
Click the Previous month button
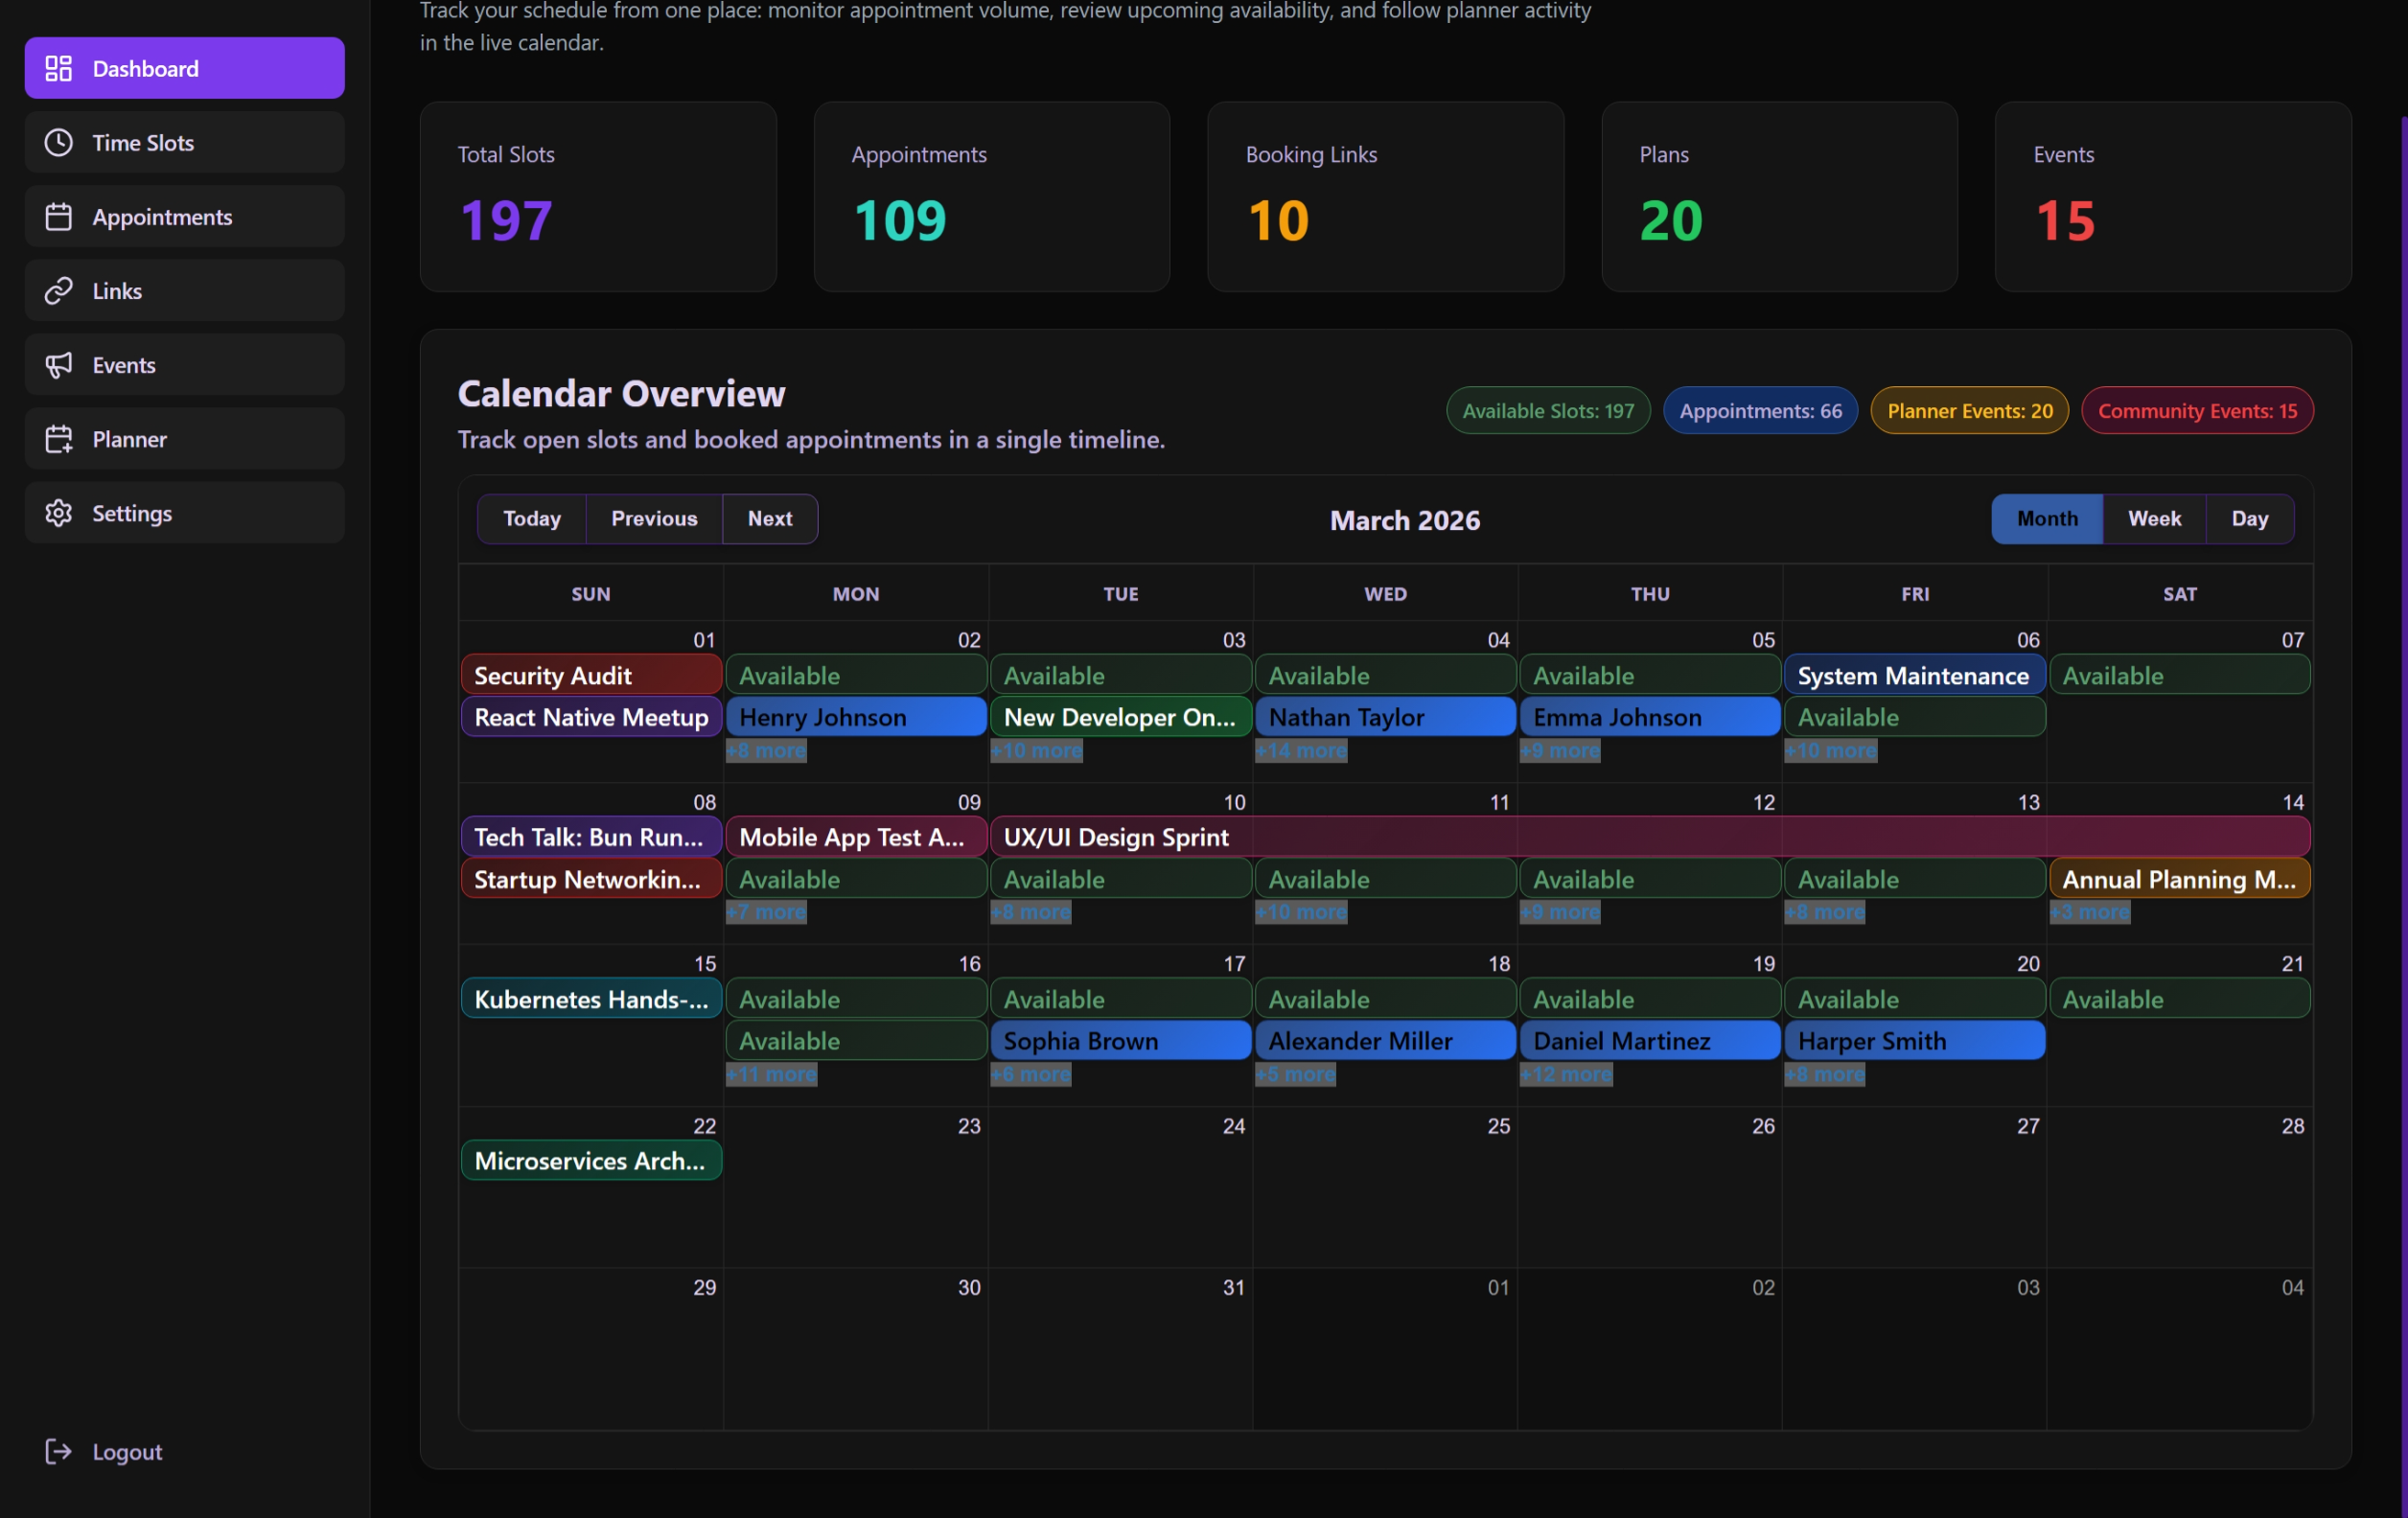[654, 518]
